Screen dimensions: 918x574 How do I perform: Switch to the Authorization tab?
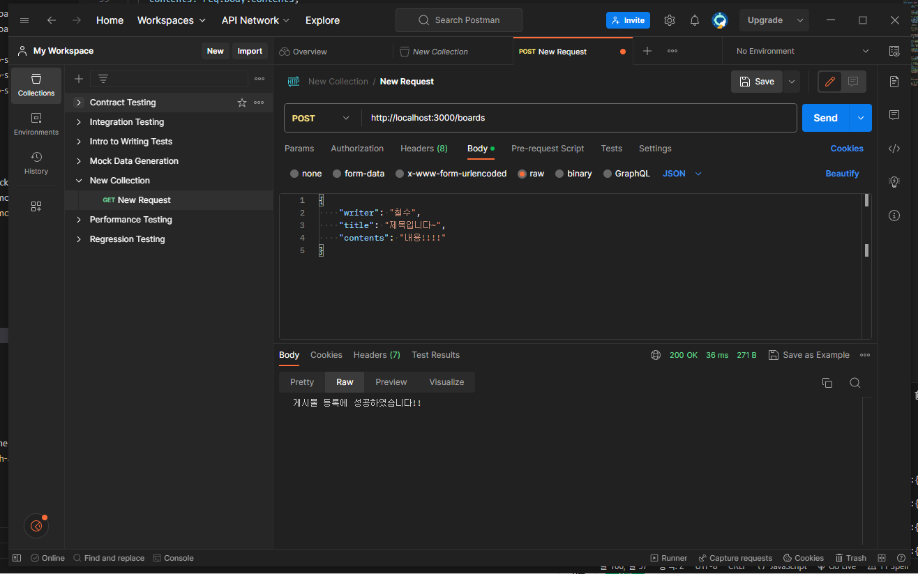(357, 149)
